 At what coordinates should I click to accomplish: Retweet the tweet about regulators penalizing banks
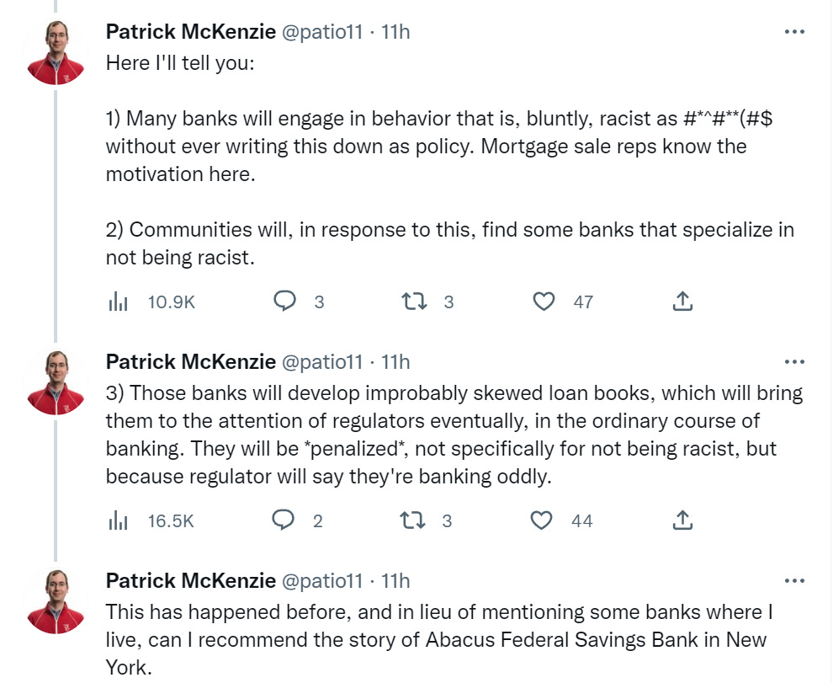click(x=414, y=520)
